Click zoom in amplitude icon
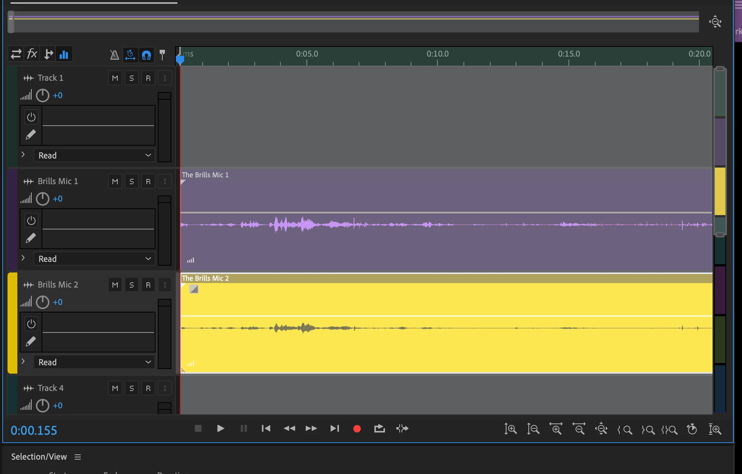 click(510, 429)
